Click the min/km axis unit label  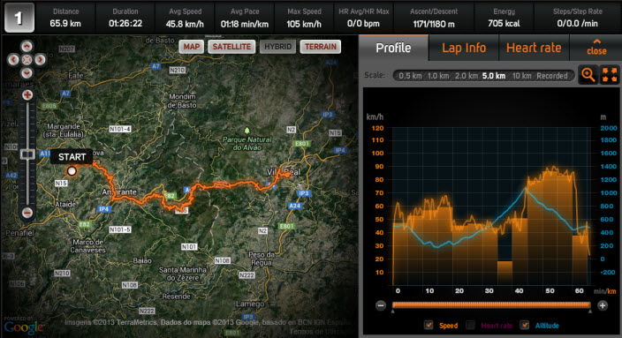coord(605,291)
